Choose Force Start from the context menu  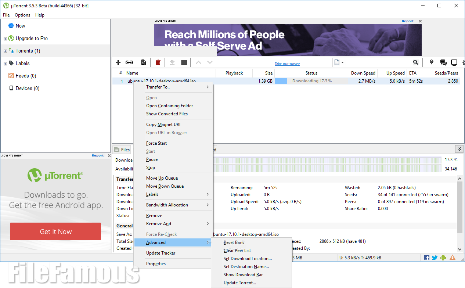[173, 143]
